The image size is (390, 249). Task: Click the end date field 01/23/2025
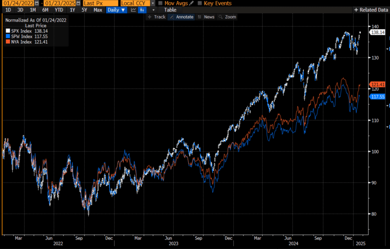(60, 3)
